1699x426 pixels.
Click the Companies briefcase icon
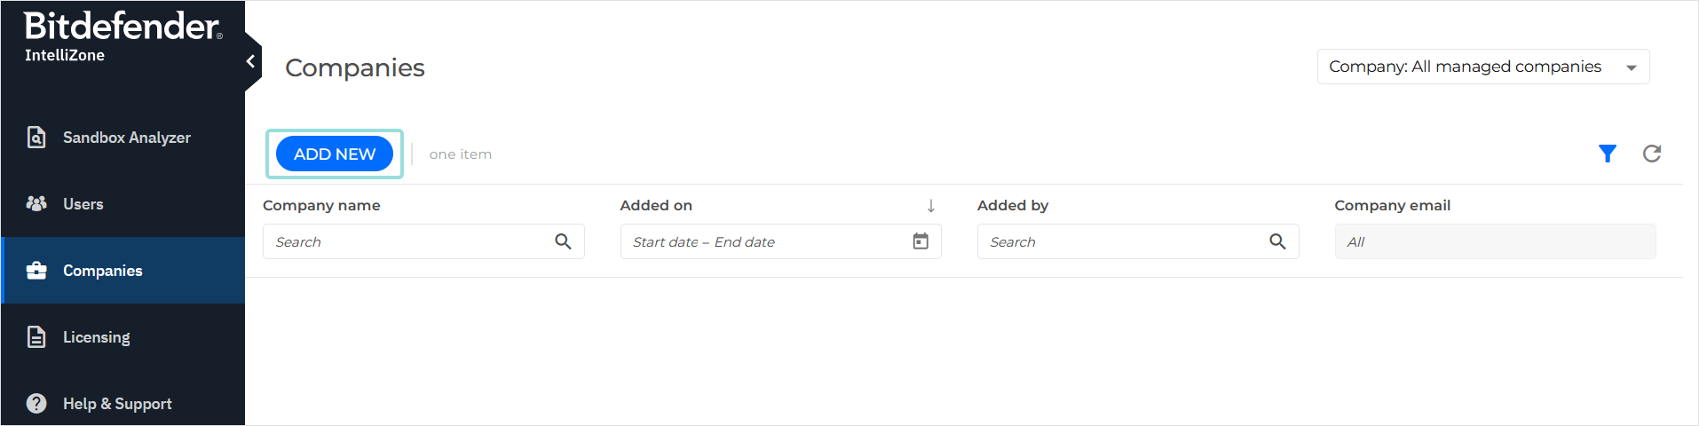[x=36, y=271]
